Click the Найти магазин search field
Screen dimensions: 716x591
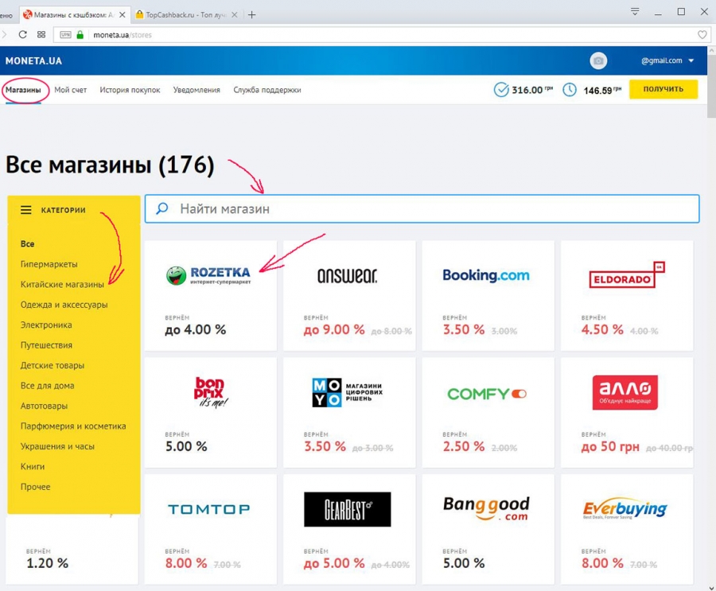pos(422,208)
